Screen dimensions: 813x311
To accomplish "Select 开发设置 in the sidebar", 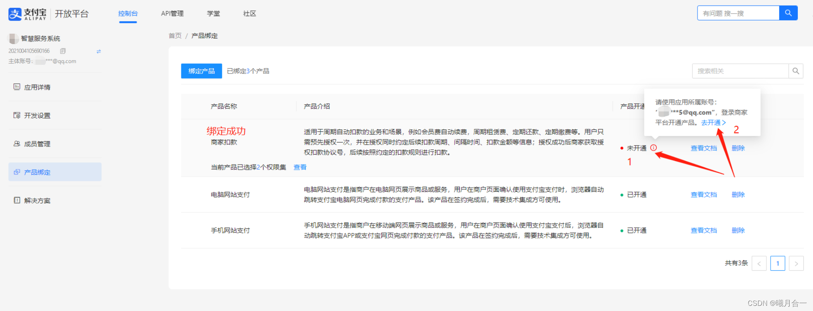I will tap(55, 115).
